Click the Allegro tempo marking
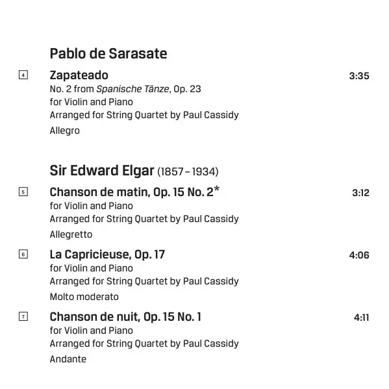389x389 pixels. [x=65, y=131]
